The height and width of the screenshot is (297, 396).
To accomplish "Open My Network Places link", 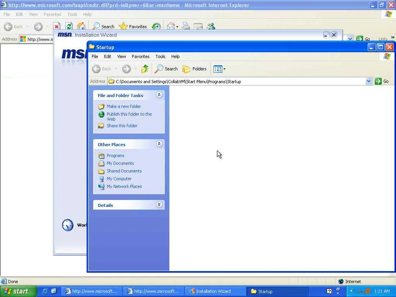I will tap(124, 186).
